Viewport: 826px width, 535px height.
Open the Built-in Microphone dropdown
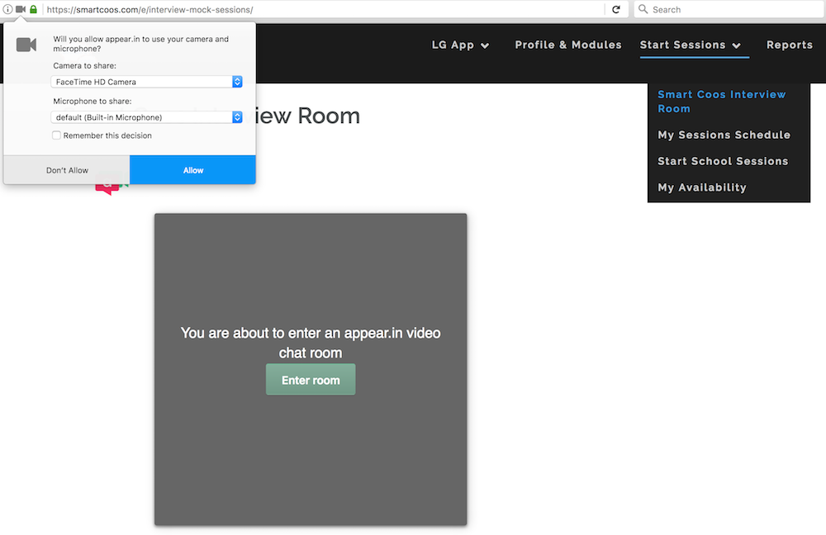click(x=146, y=117)
